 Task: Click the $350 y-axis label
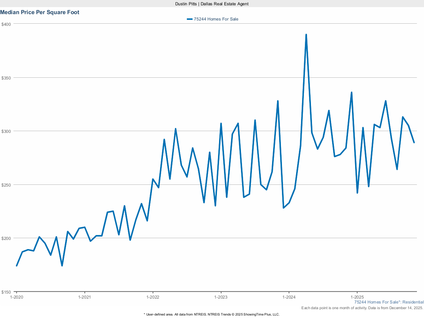(6, 78)
